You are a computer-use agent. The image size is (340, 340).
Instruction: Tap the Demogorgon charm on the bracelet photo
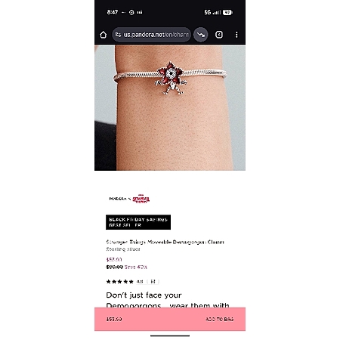[x=172, y=78]
